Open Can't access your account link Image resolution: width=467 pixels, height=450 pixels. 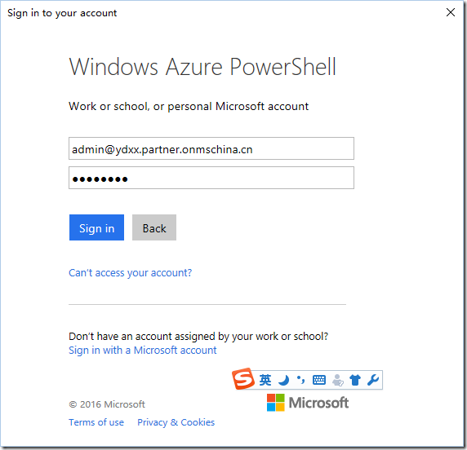point(131,273)
